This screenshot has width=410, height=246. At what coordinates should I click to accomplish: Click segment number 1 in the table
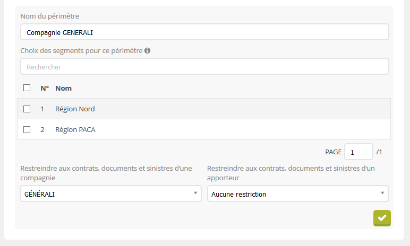42,109
